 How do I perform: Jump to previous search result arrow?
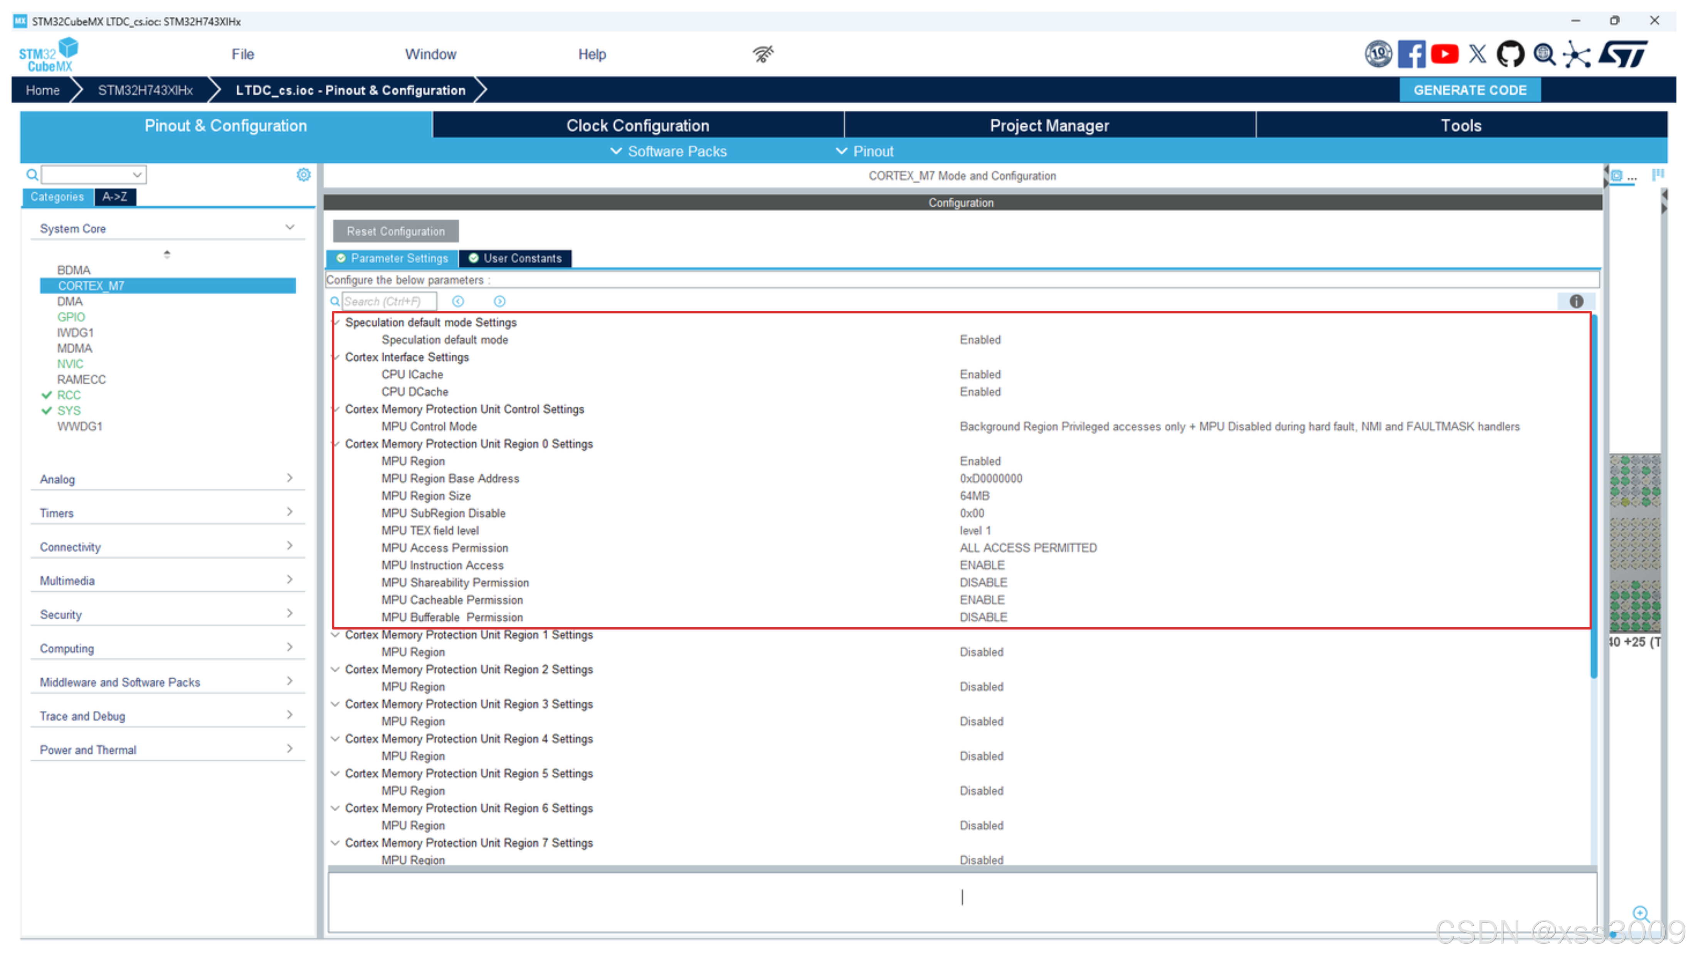click(x=458, y=301)
